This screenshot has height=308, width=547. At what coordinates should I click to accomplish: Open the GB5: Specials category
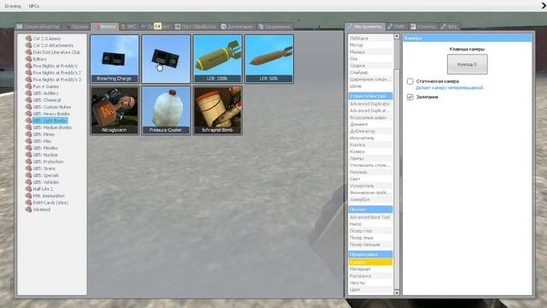coord(45,175)
